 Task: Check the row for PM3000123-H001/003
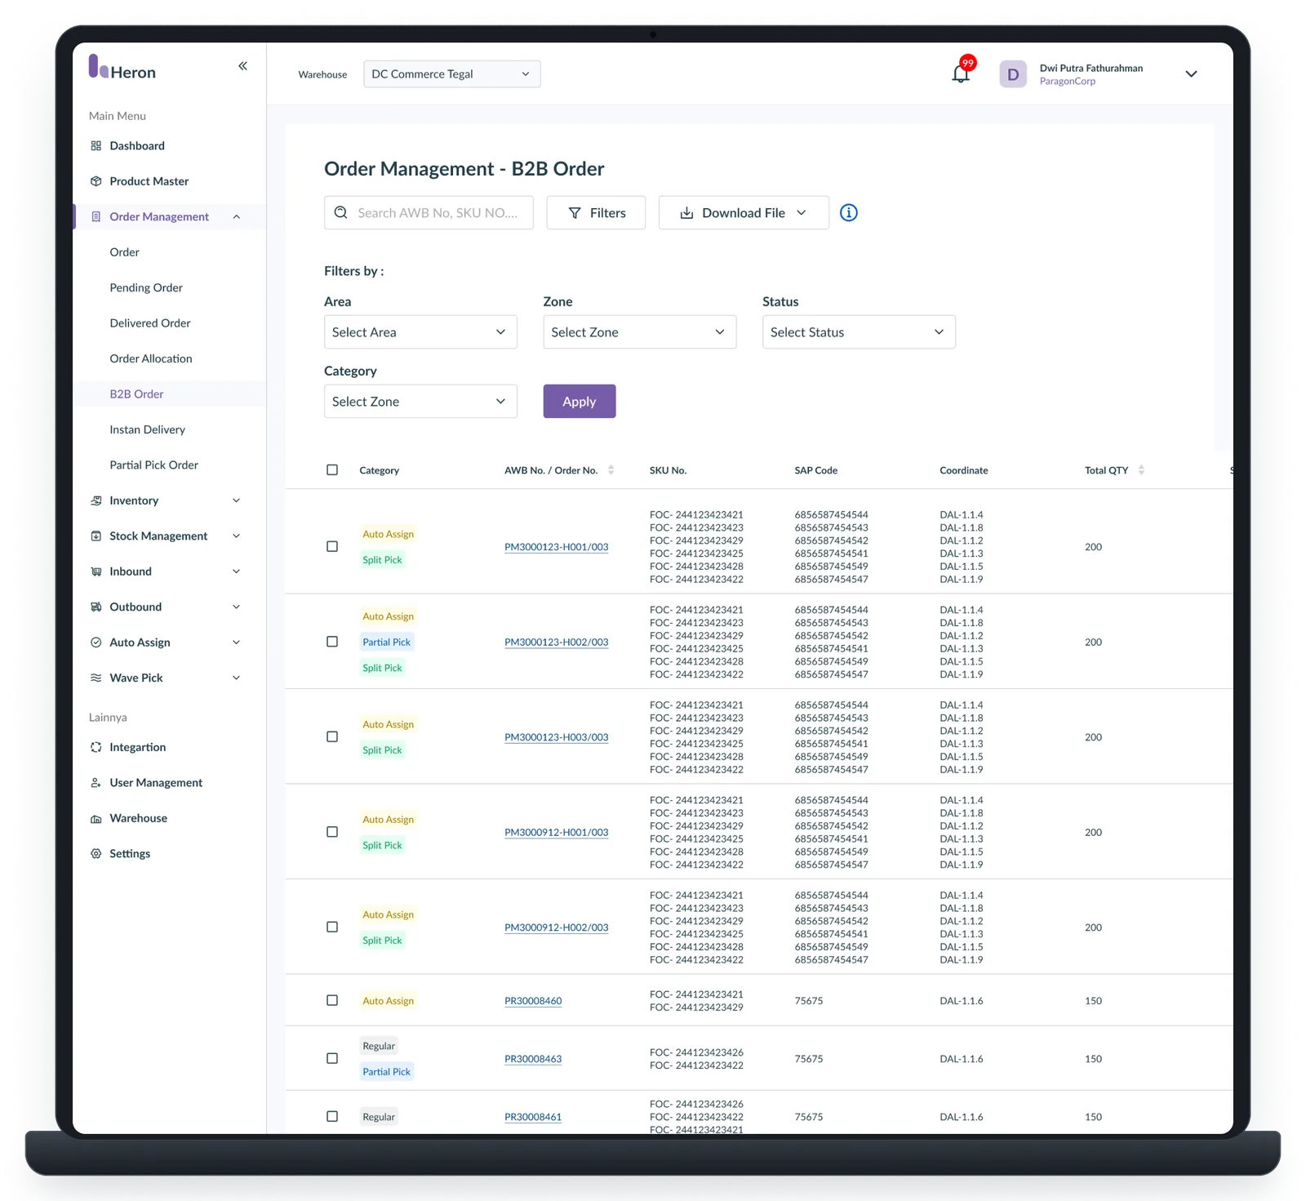pos(332,547)
